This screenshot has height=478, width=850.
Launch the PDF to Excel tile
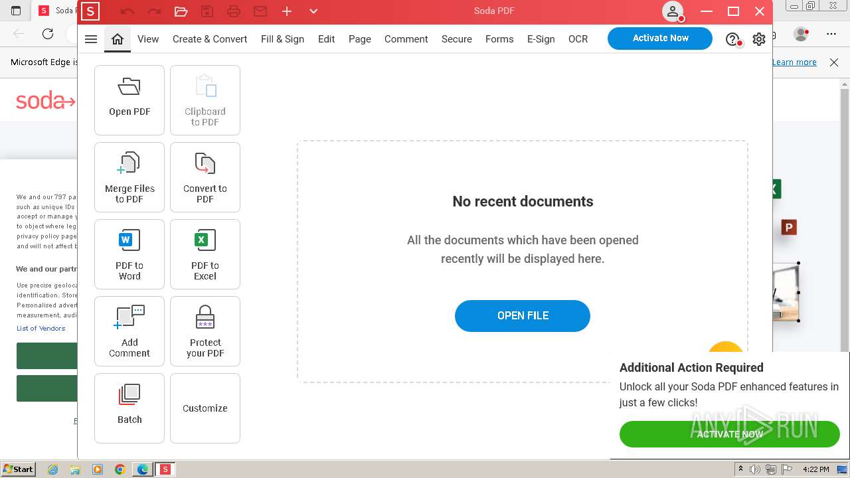point(205,254)
